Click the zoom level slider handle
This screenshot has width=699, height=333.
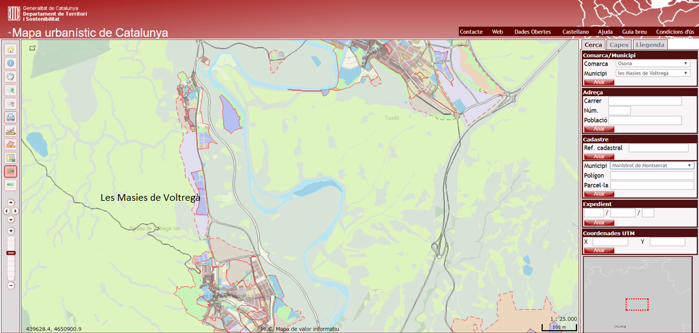click(x=11, y=253)
